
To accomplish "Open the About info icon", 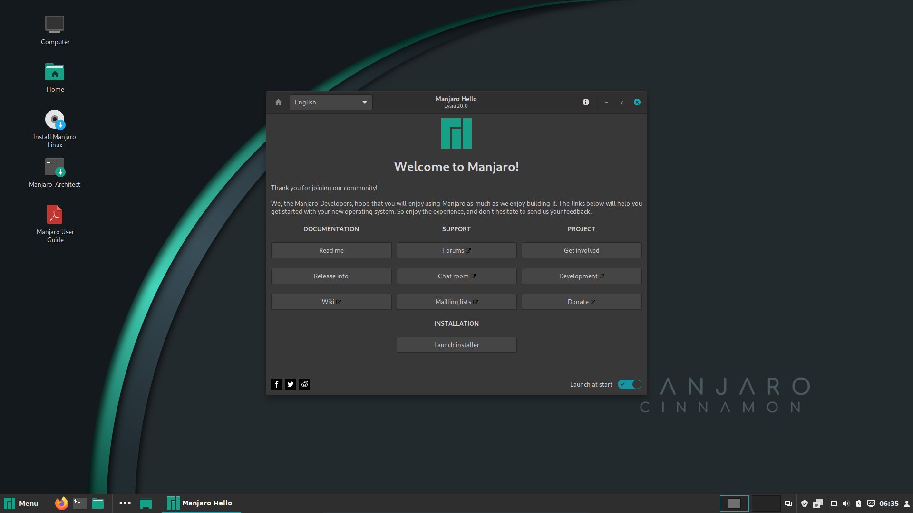I will pos(585,102).
